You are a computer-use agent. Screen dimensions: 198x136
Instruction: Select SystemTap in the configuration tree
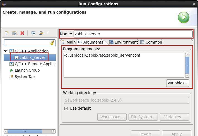[25, 77]
